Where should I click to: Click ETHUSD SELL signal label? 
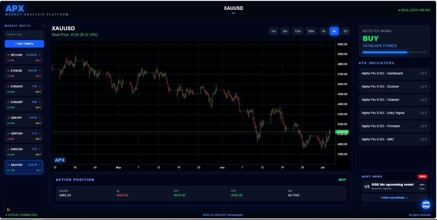coord(38,76)
